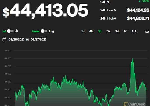Show ALL time price history

(x=134, y=31)
